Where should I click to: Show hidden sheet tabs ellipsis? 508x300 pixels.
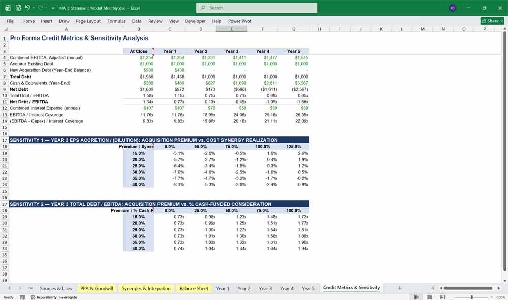click(x=30, y=288)
